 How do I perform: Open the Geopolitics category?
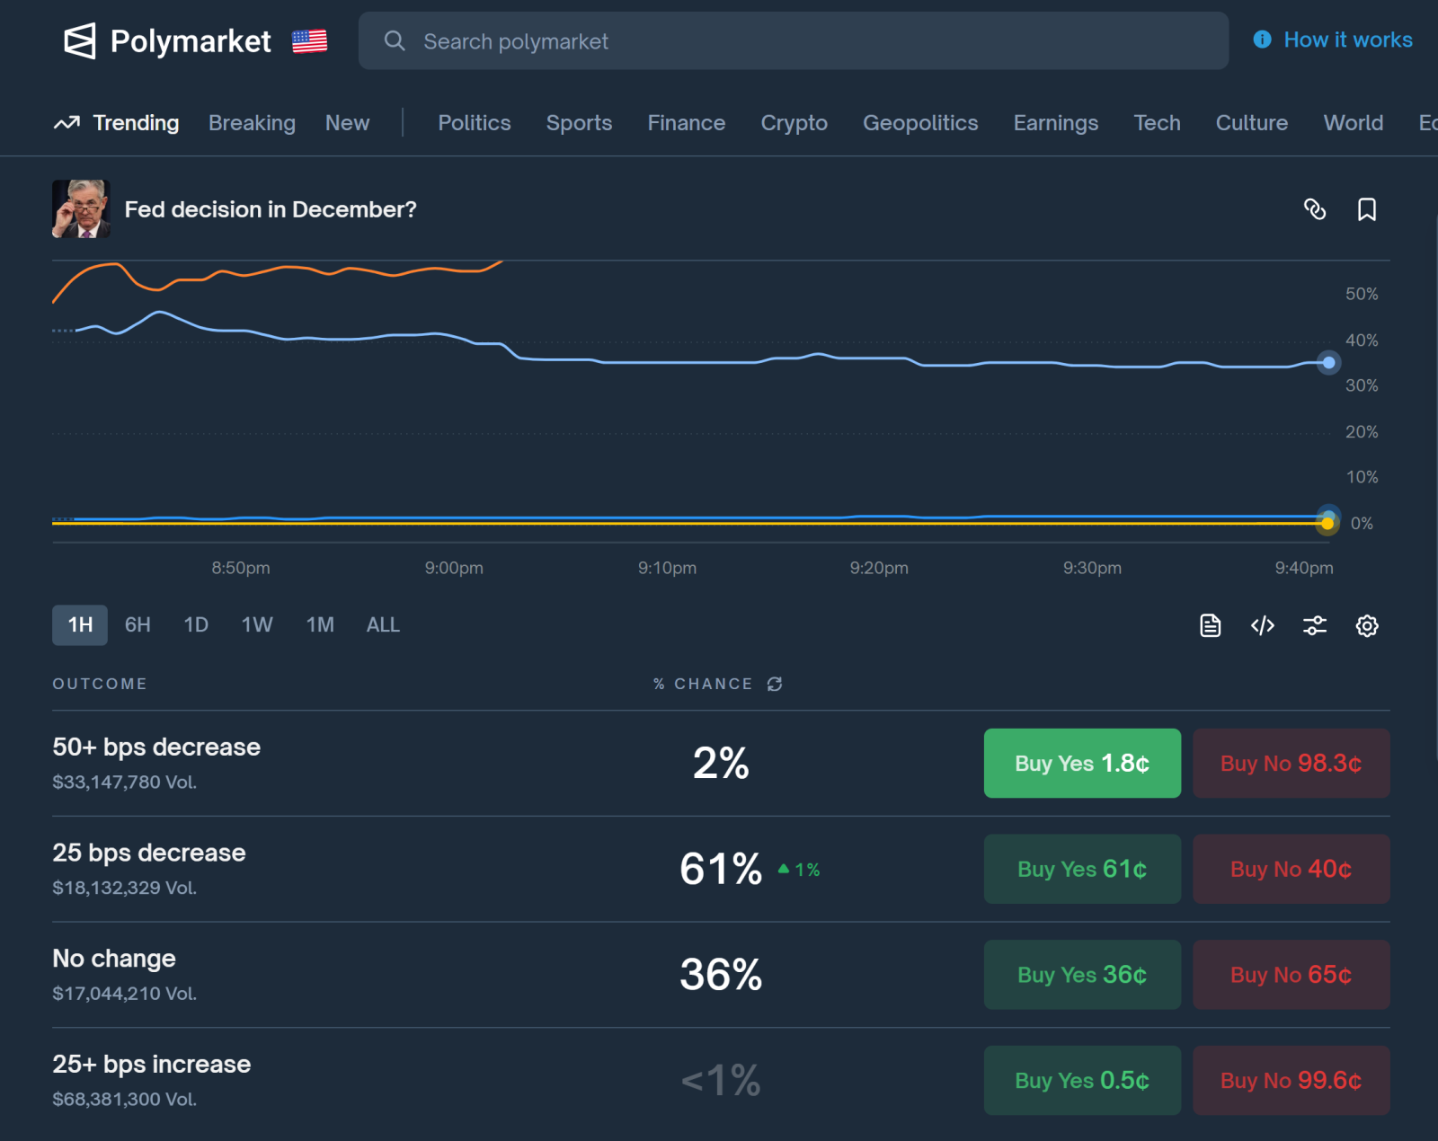pos(920,123)
